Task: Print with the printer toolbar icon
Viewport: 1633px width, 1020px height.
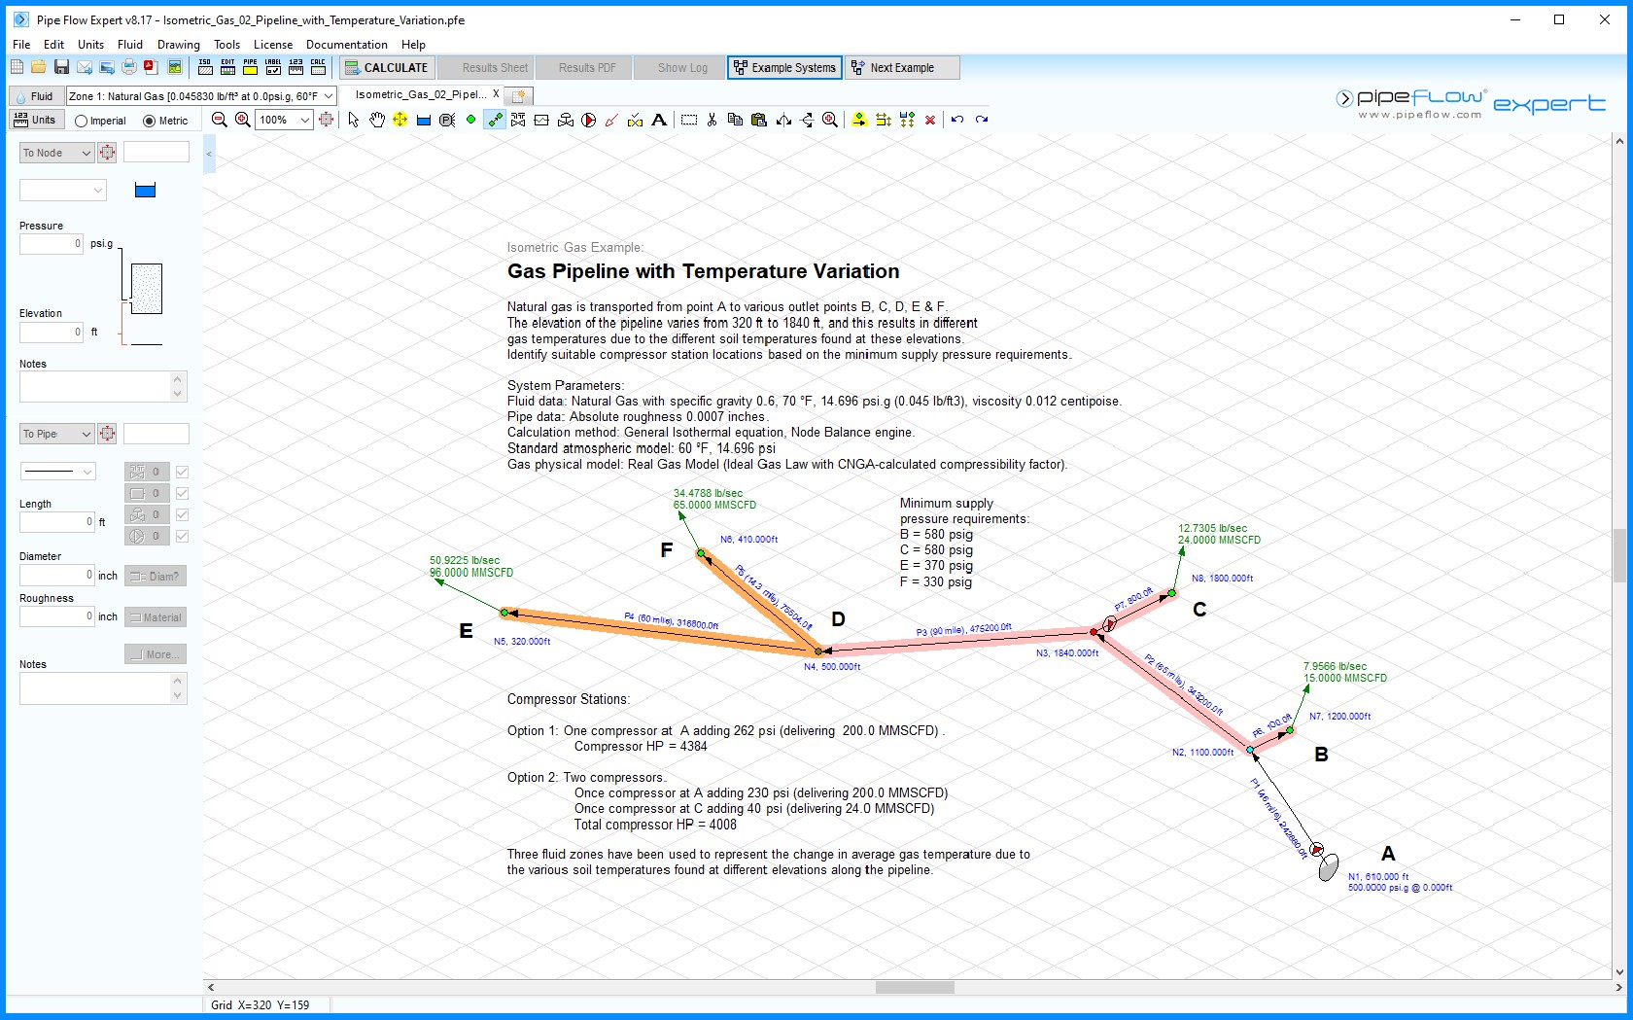Action: (x=128, y=67)
